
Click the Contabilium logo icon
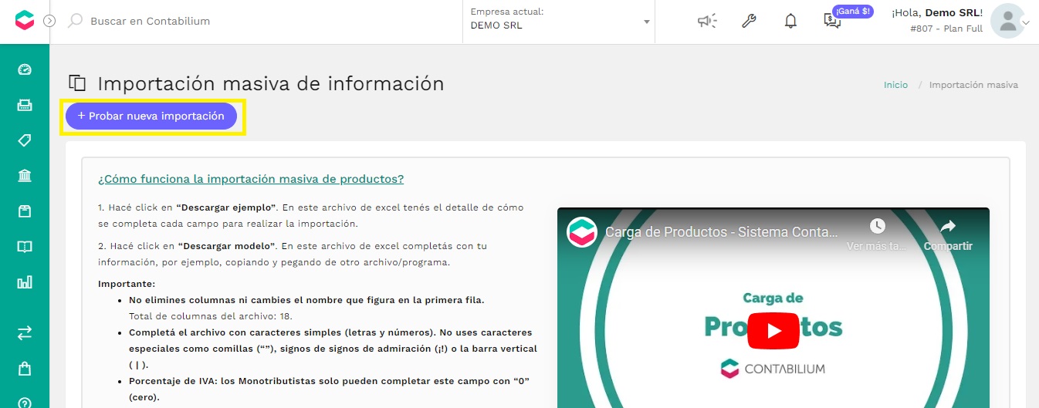[x=25, y=21]
